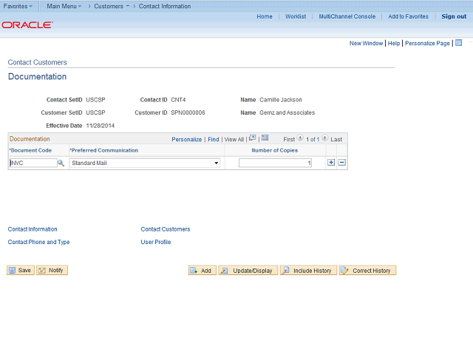
Task: Click into the Document Code field
Action: point(33,163)
